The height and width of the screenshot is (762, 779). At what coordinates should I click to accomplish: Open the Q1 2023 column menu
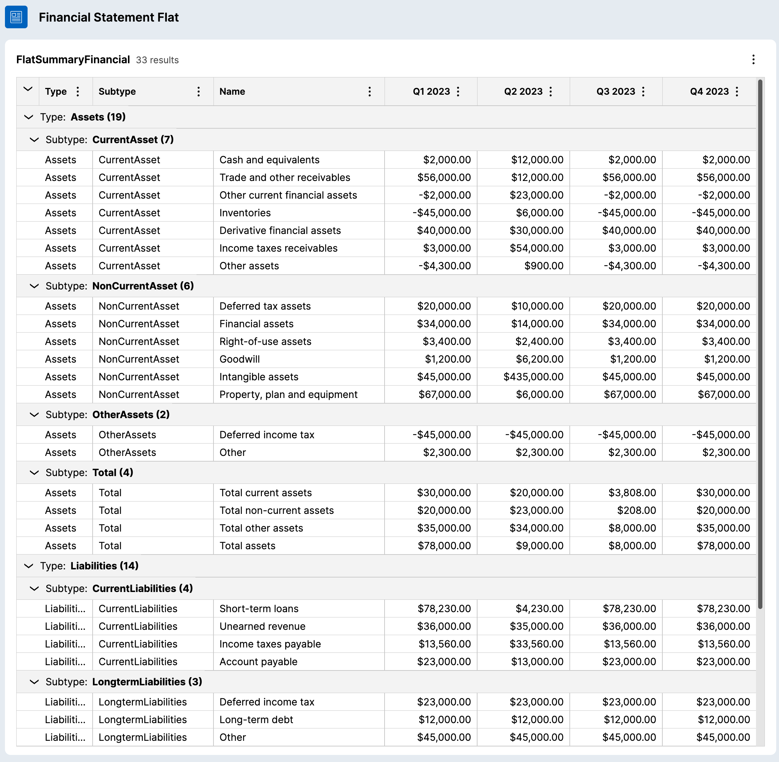[458, 92]
